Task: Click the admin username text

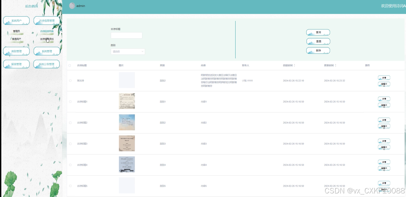Action: coord(81,6)
